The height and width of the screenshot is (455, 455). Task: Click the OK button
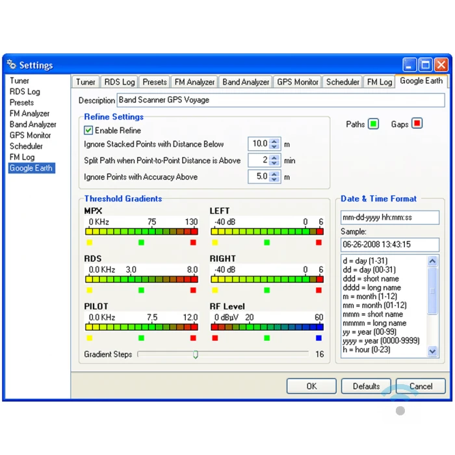click(311, 386)
